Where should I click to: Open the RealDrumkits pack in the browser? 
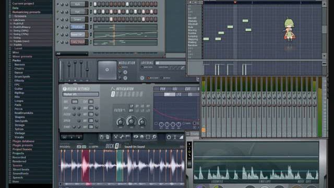pos(23,113)
